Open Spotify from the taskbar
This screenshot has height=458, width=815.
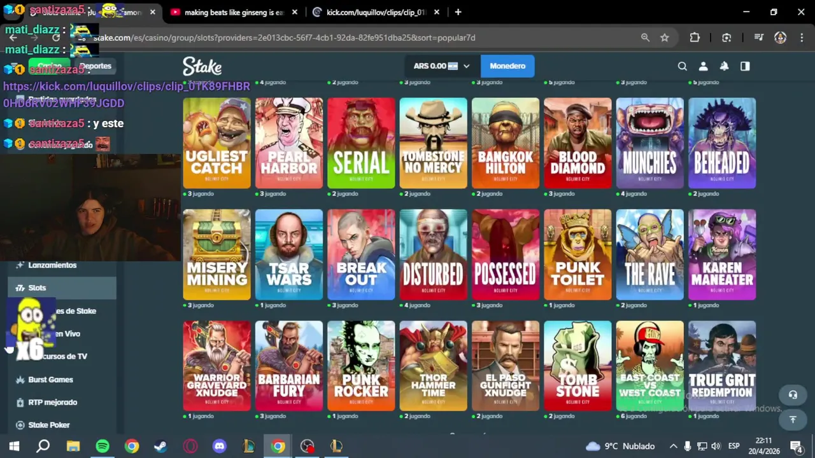click(102, 447)
